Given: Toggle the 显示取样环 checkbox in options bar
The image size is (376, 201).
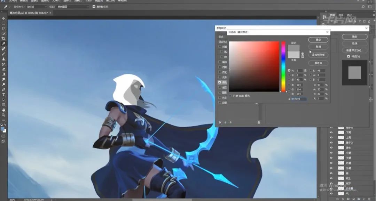Looking at the screenshot, I should point(94,7).
